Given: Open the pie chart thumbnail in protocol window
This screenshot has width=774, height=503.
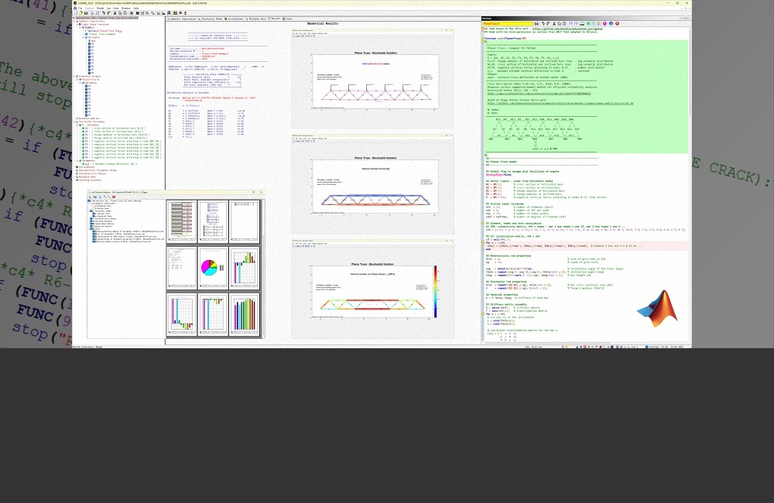Looking at the screenshot, I should [x=213, y=268].
